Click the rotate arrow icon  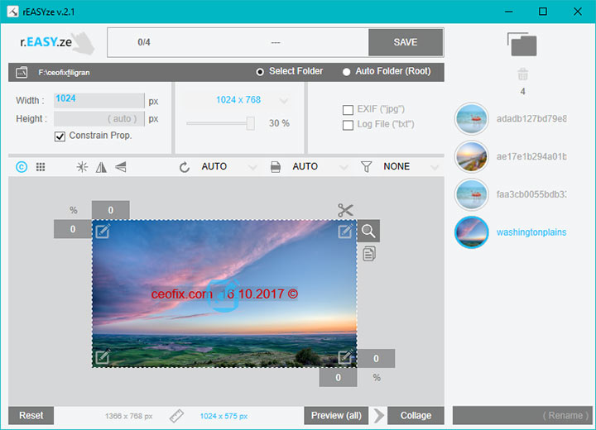185,167
